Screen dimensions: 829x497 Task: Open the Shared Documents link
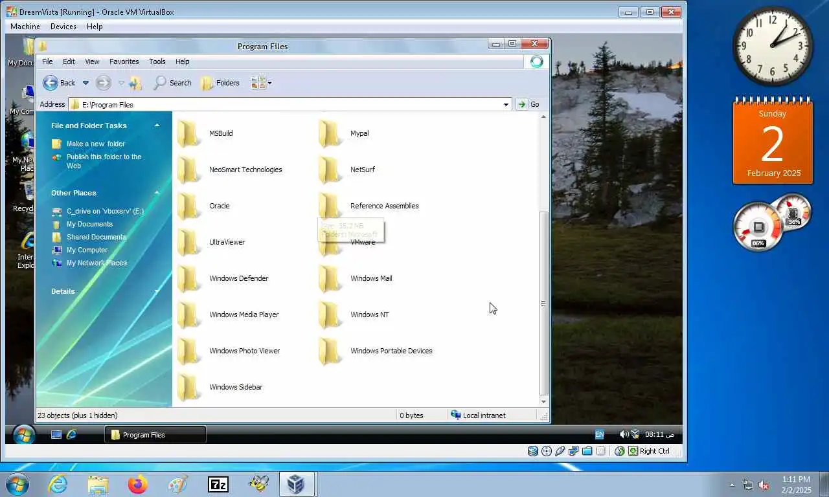click(x=97, y=237)
